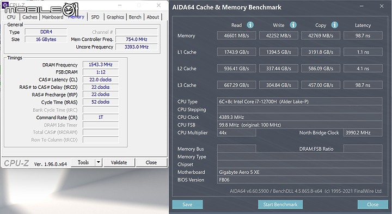Click the L1 Cache Copy value 3191.8 GB/s
Image resolution: width=392 pixels, height=214 pixels.
tap(321, 52)
